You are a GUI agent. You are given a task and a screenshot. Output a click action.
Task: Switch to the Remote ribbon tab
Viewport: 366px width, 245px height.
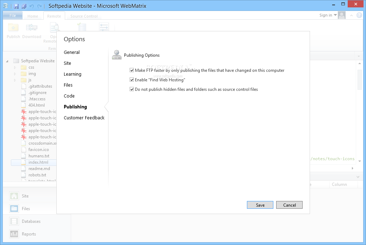click(x=54, y=16)
